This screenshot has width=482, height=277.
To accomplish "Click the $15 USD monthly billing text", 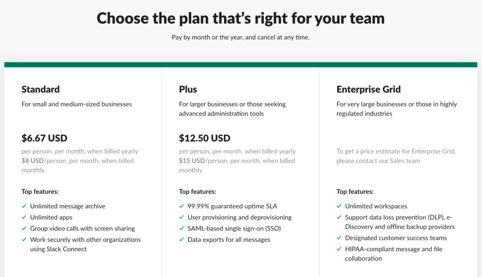I will [192, 161].
